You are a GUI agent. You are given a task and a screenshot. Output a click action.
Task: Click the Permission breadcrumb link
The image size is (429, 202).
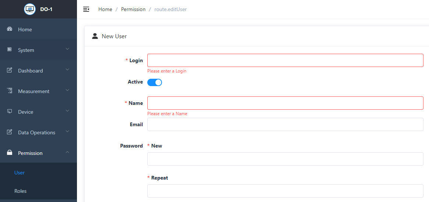[x=133, y=9]
